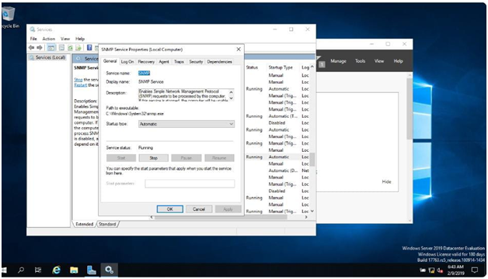
Task: Click the description box down arrow
Action: 231,98
